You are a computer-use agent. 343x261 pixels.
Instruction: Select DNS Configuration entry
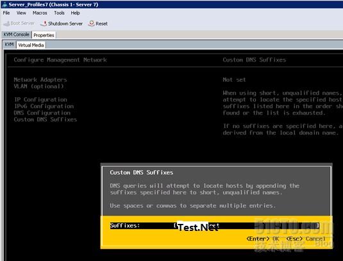click(x=42, y=113)
